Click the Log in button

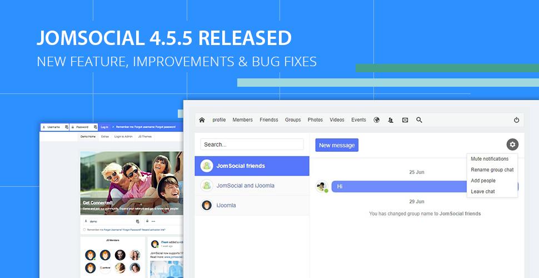pyautogui.click(x=104, y=127)
